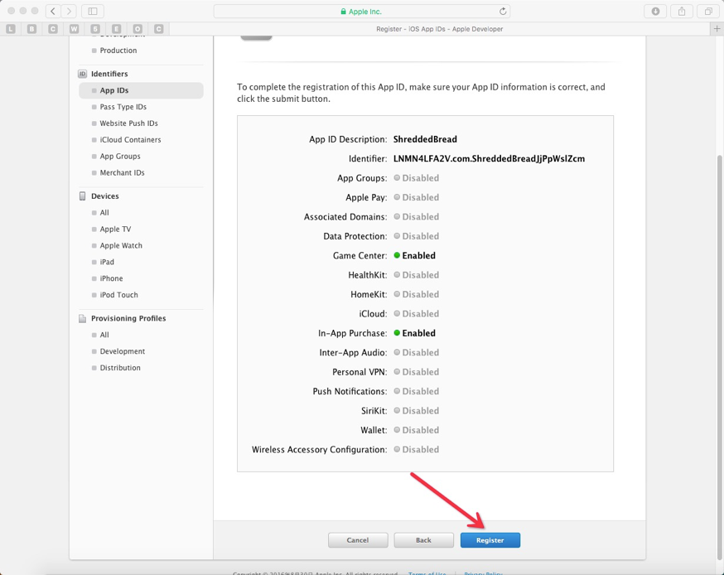
Task: Reload the page using the refresh icon
Action: tap(503, 11)
